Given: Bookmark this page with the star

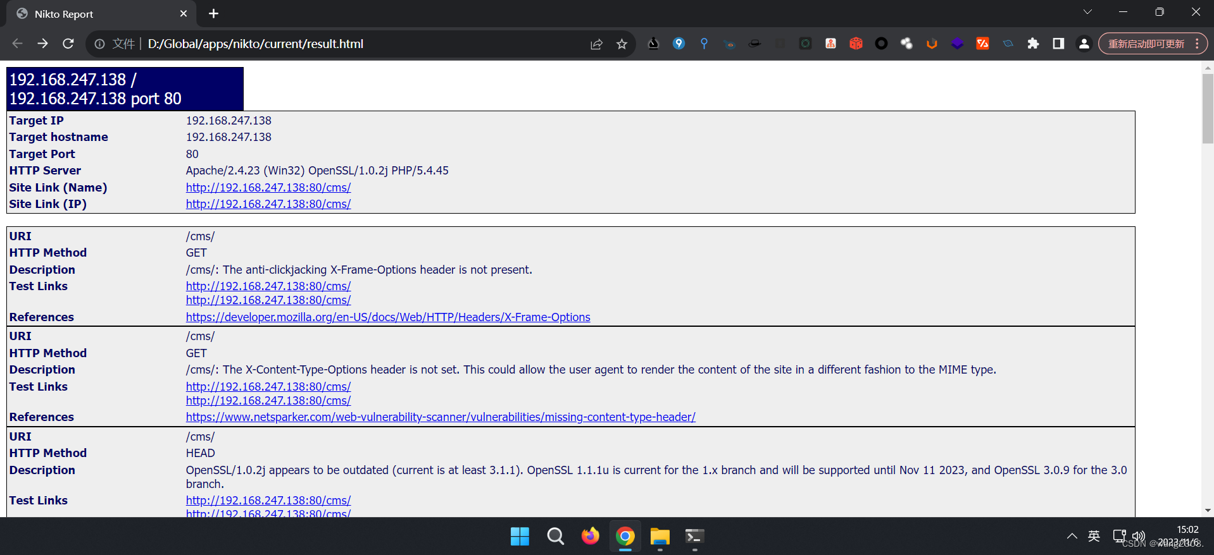Looking at the screenshot, I should (622, 44).
